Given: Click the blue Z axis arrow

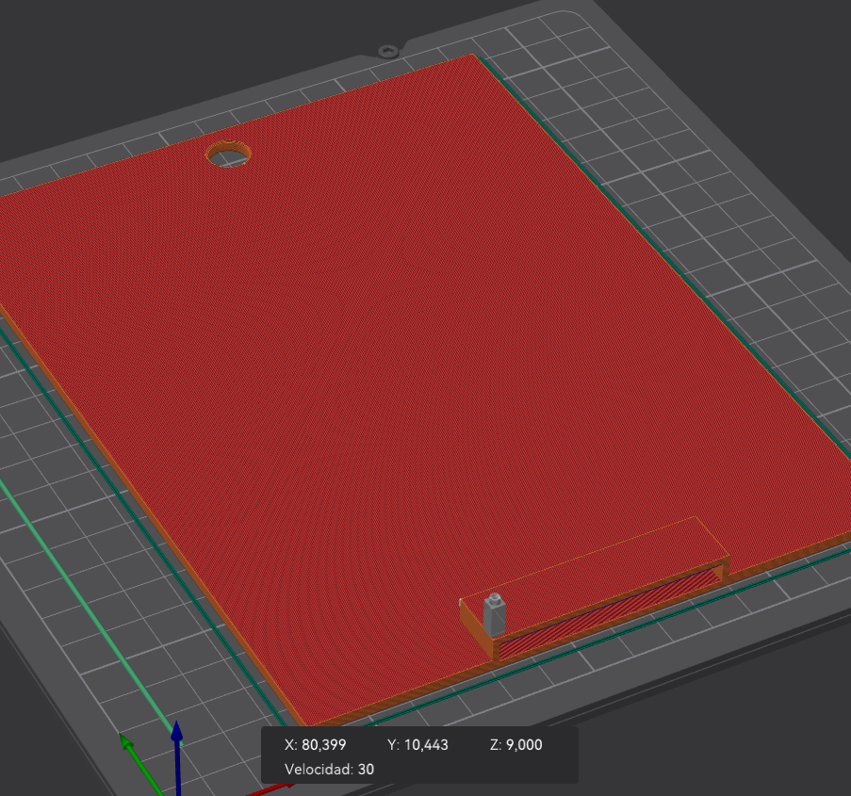Looking at the screenshot, I should point(177,757).
